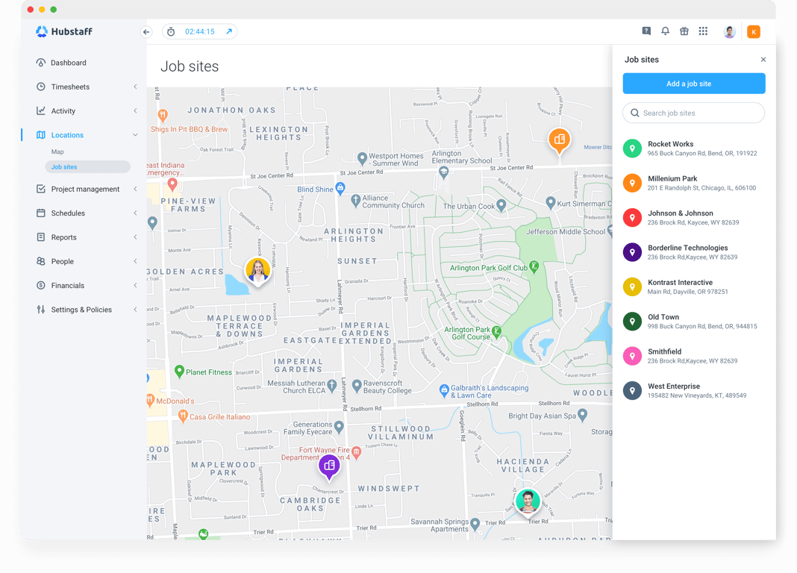Click Add a job site button
Screen dimensions: 797x573
tap(694, 84)
